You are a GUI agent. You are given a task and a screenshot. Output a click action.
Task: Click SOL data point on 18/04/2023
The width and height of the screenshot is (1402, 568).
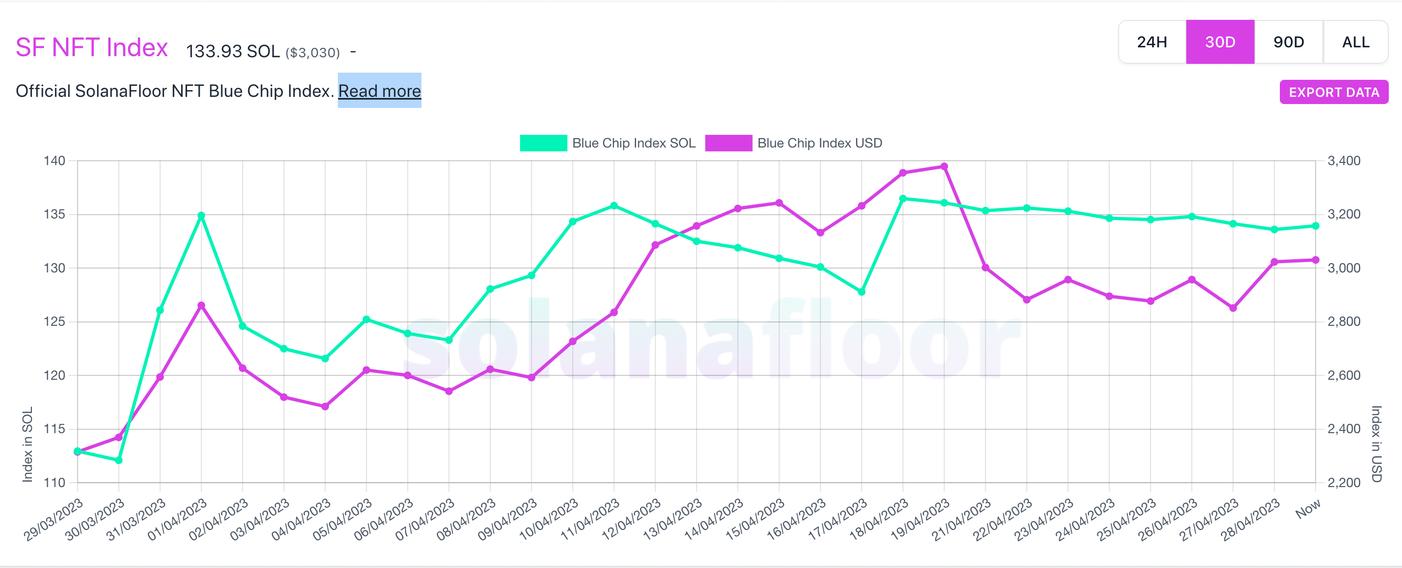pos(903,199)
